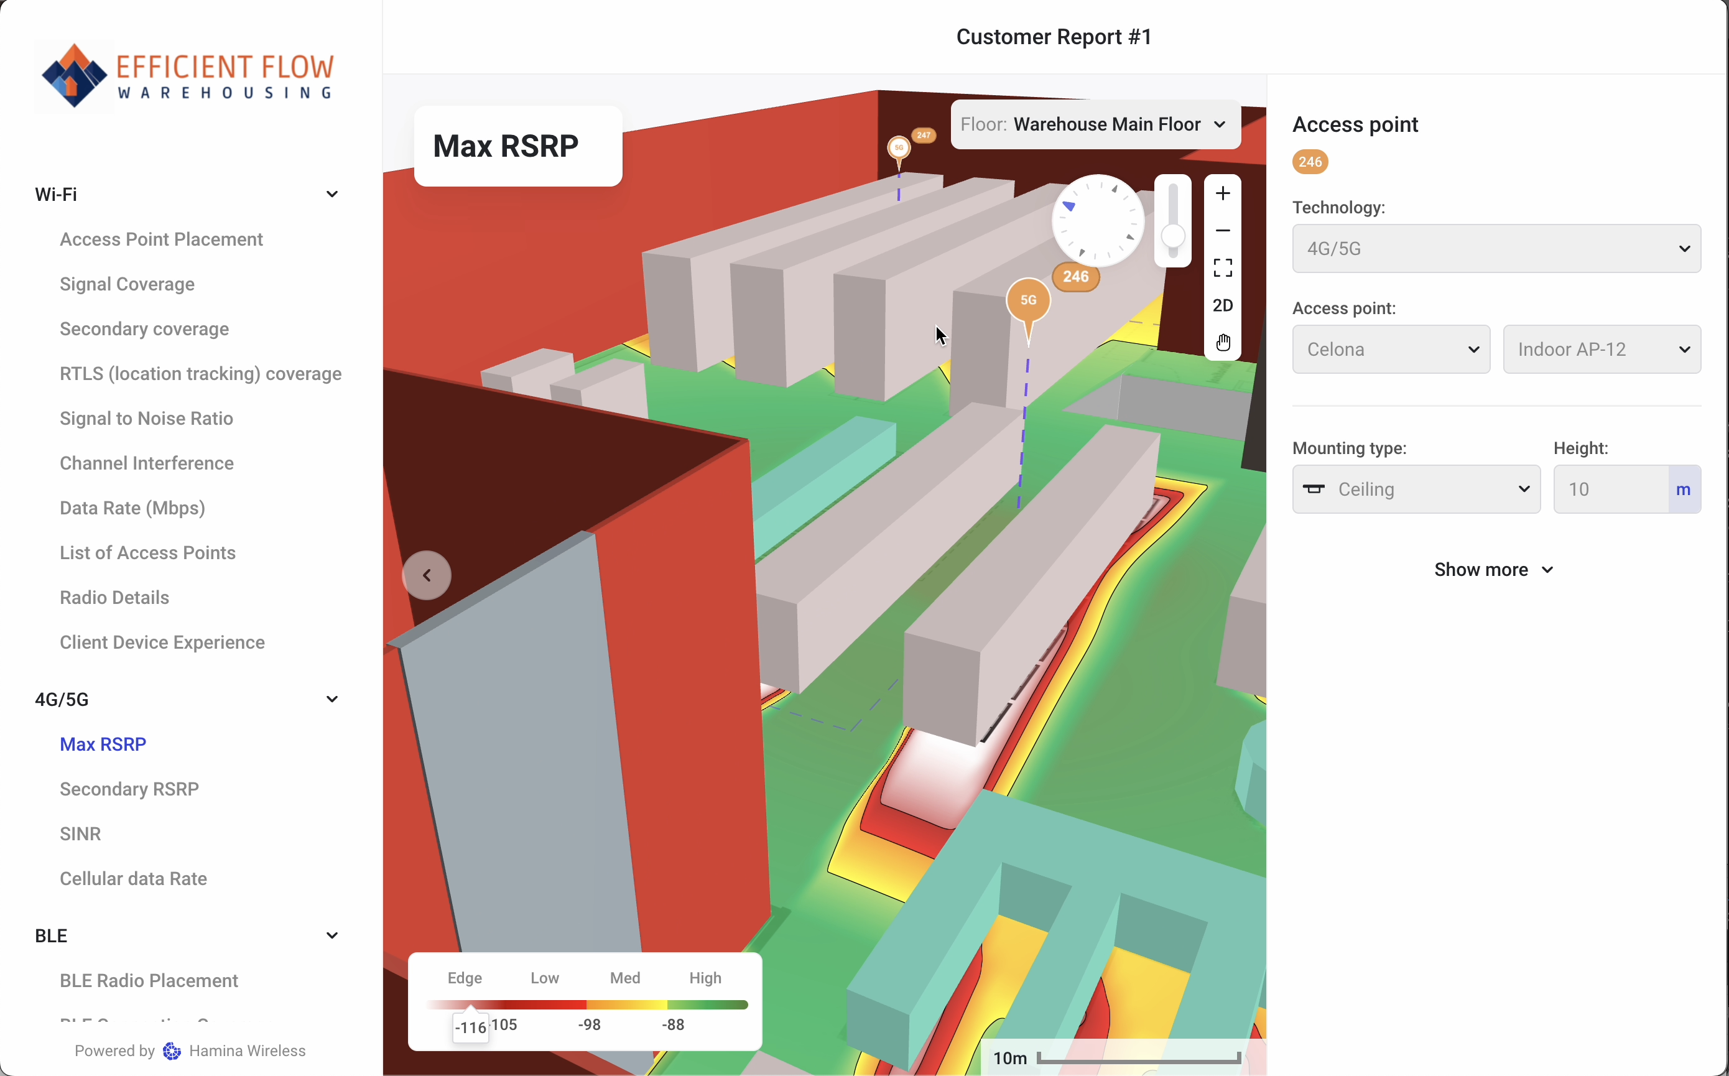Open Access Point Placement view
This screenshot has width=1729, height=1076.
click(x=162, y=239)
